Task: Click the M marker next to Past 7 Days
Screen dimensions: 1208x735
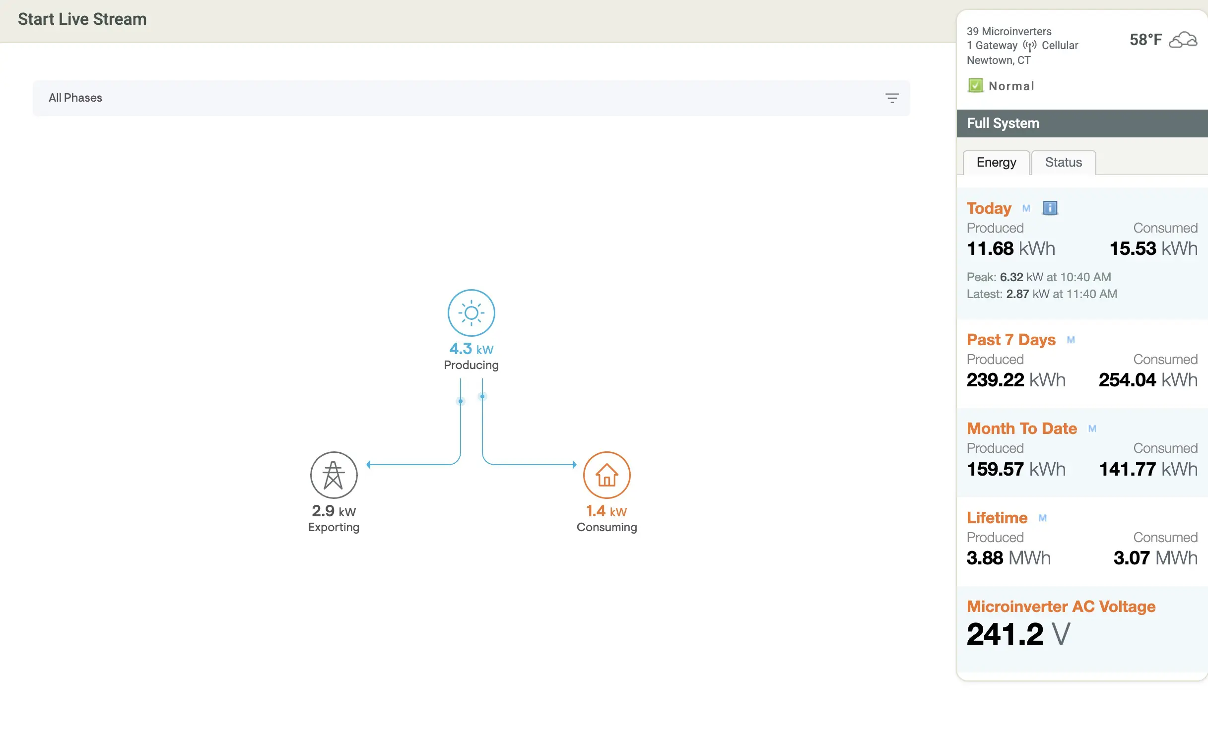Action: (x=1071, y=340)
